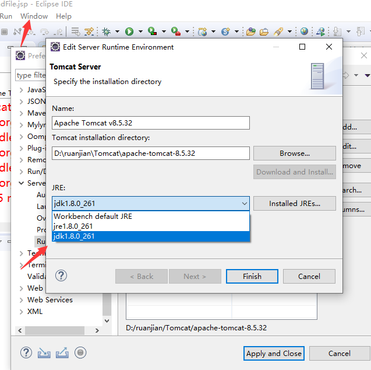Click the Open Web Browser globe icon
371x370 pixels.
click(304, 32)
